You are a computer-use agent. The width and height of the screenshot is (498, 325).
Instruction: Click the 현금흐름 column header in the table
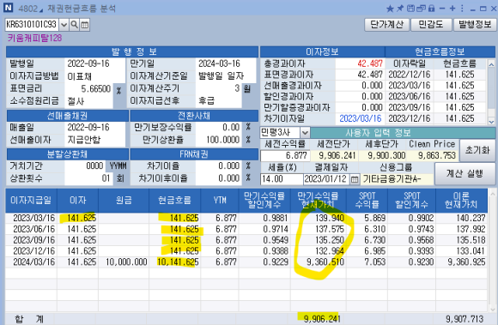174,201
